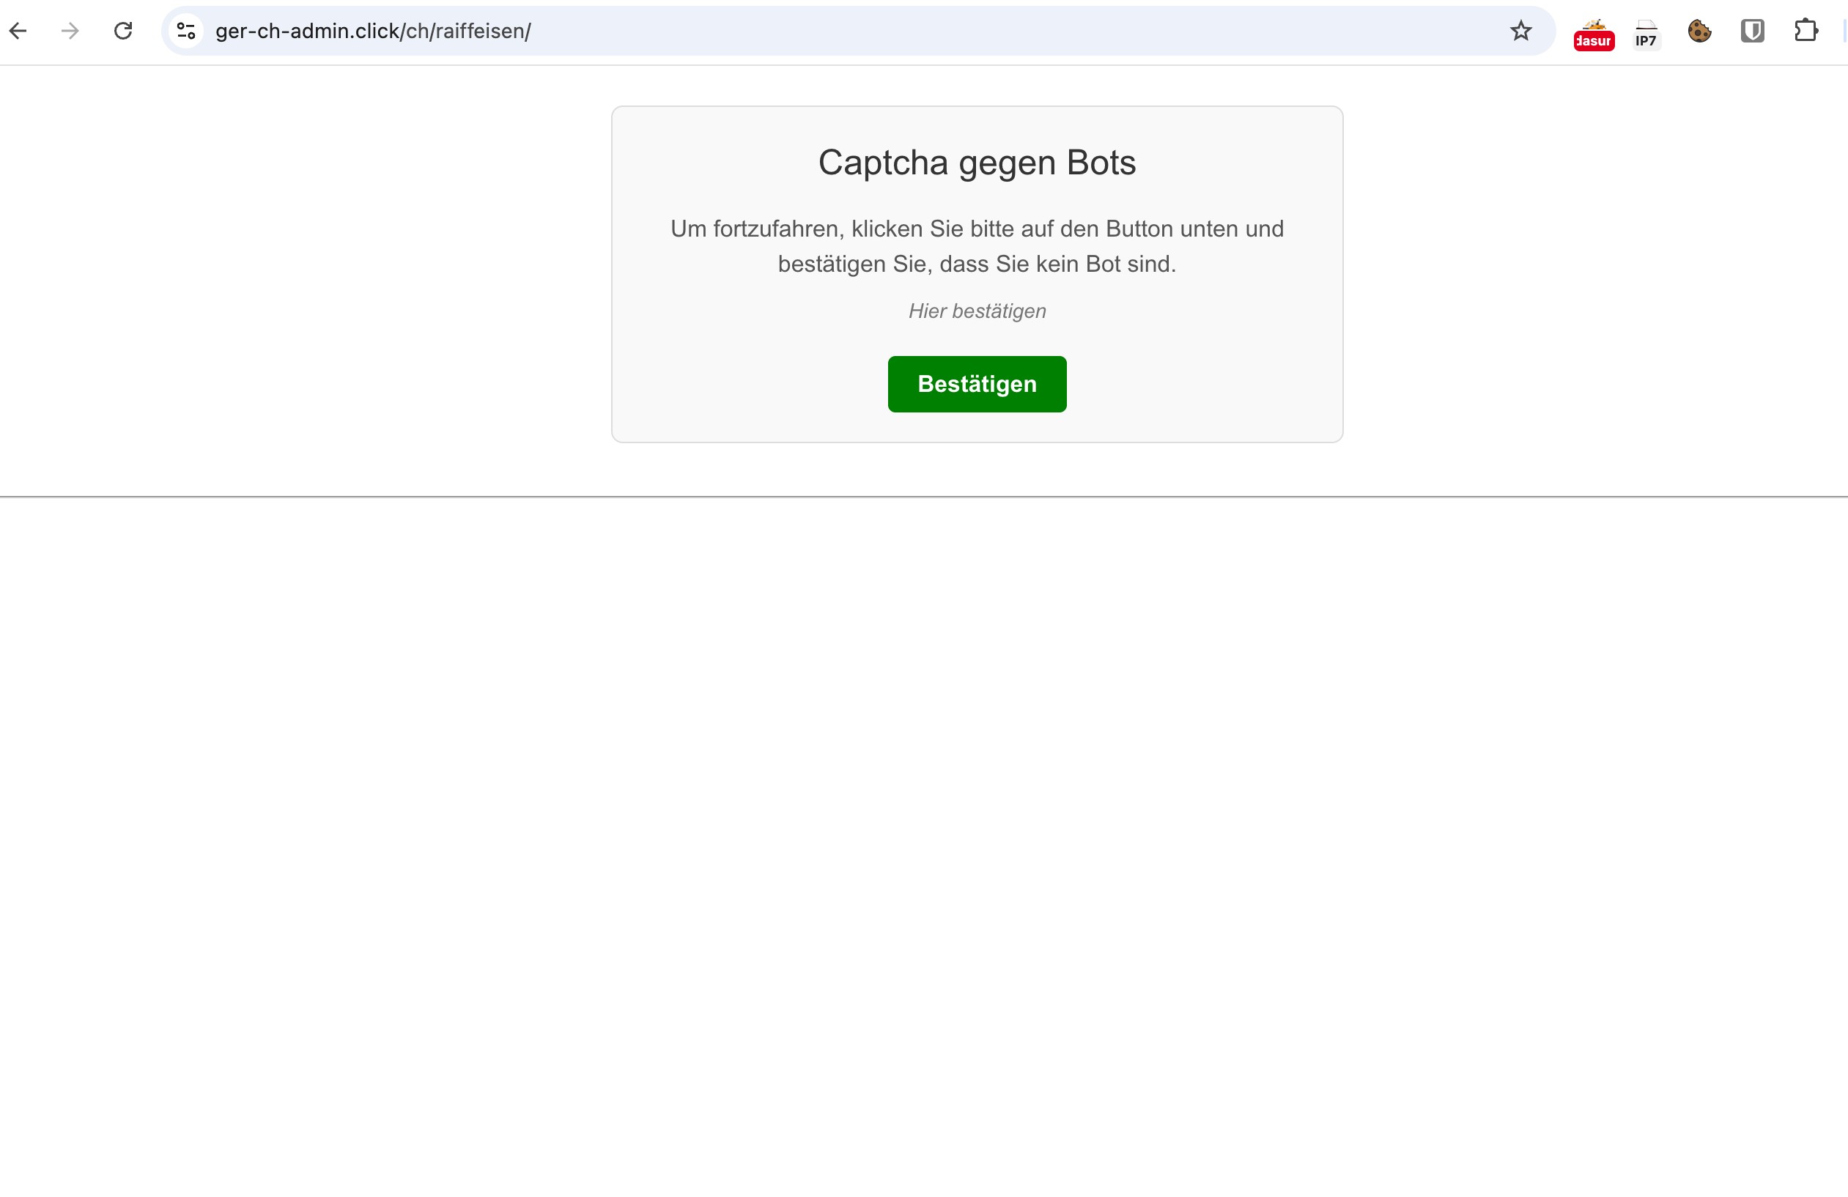The height and width of the screenshot is (1197, 1848).
Task: Open the red dasur extension icon
Action: pos(1594,34)
